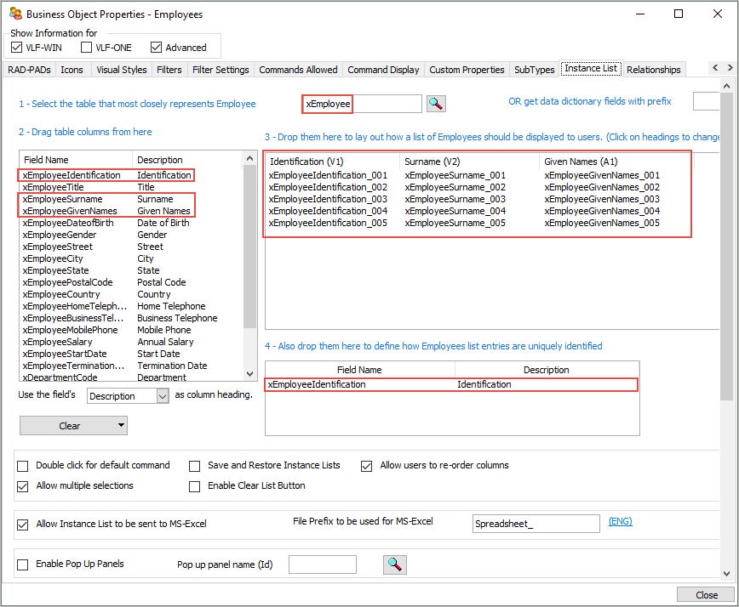Toggle the VLF-WIN checkbox
Screen dimensions: 739x607
tap(16, 48)
